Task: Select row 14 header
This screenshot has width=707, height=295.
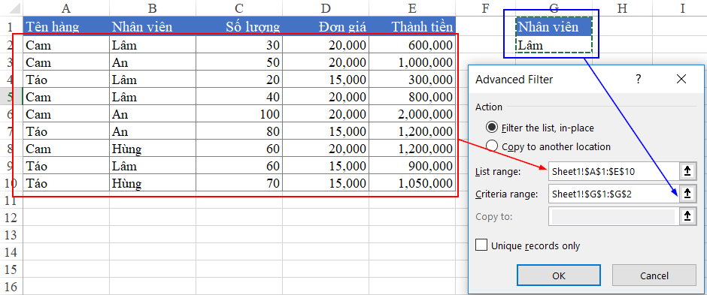Action: coord(11,252)
